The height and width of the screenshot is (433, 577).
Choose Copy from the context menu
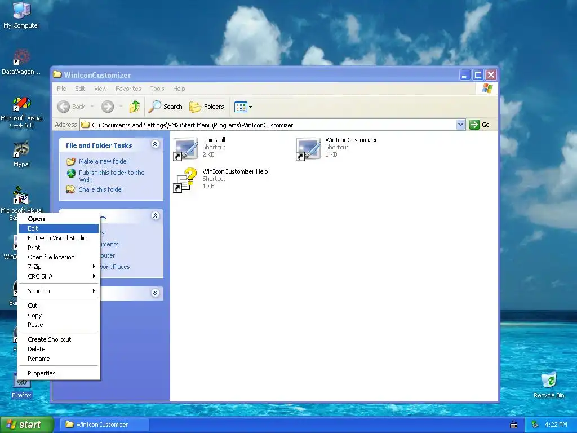pyautogui.click(x=59, y=315)
